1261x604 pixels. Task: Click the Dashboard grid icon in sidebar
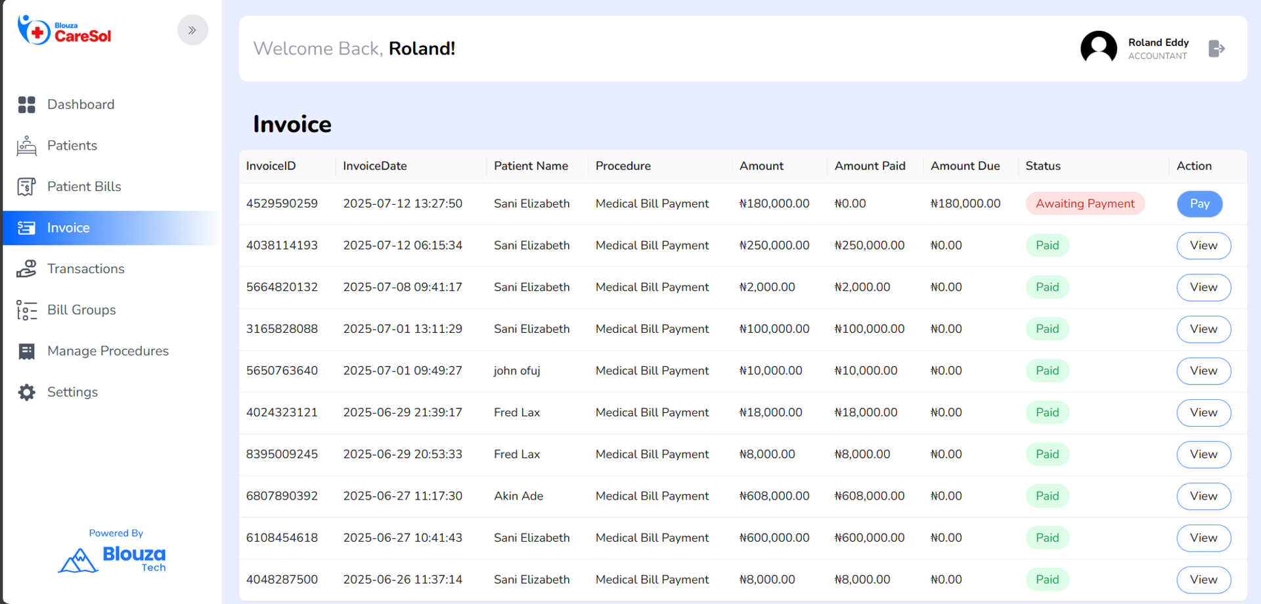(26, 105)
